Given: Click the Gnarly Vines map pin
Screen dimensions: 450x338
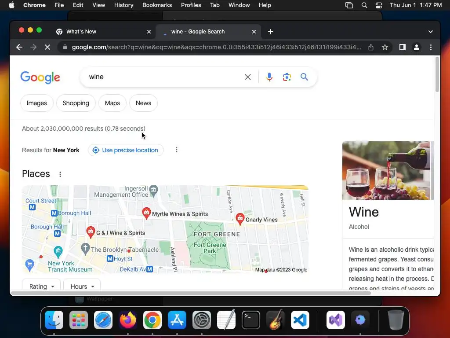Looking at the screenshot, I should 240,219.
